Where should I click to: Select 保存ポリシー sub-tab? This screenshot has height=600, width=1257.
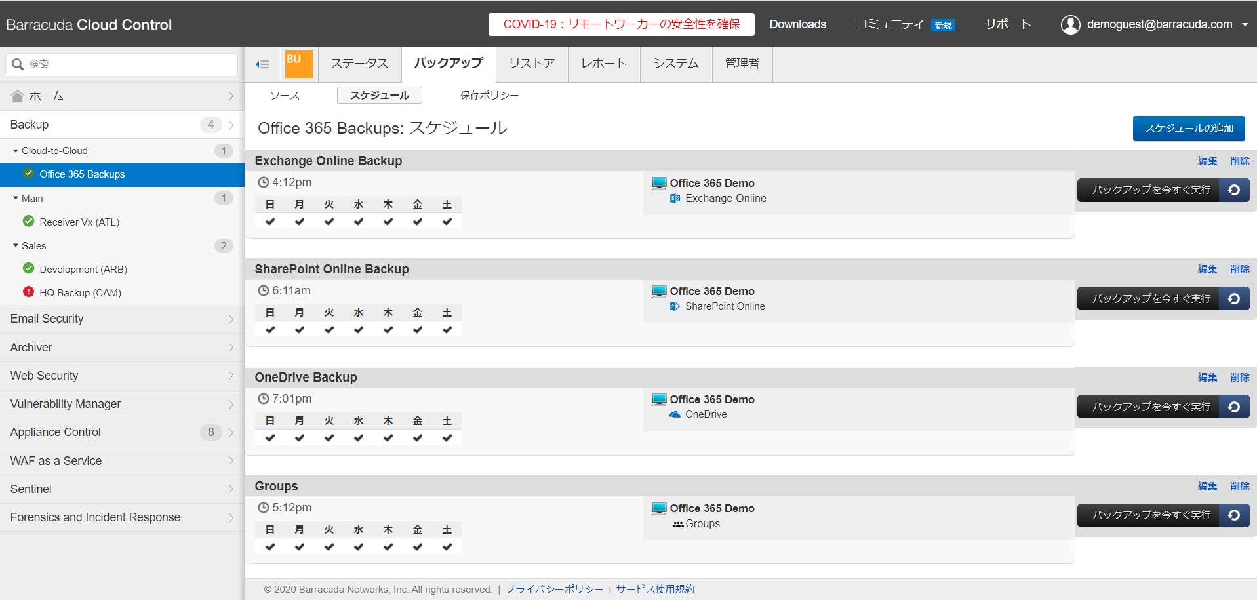click(x=489, y=96)
